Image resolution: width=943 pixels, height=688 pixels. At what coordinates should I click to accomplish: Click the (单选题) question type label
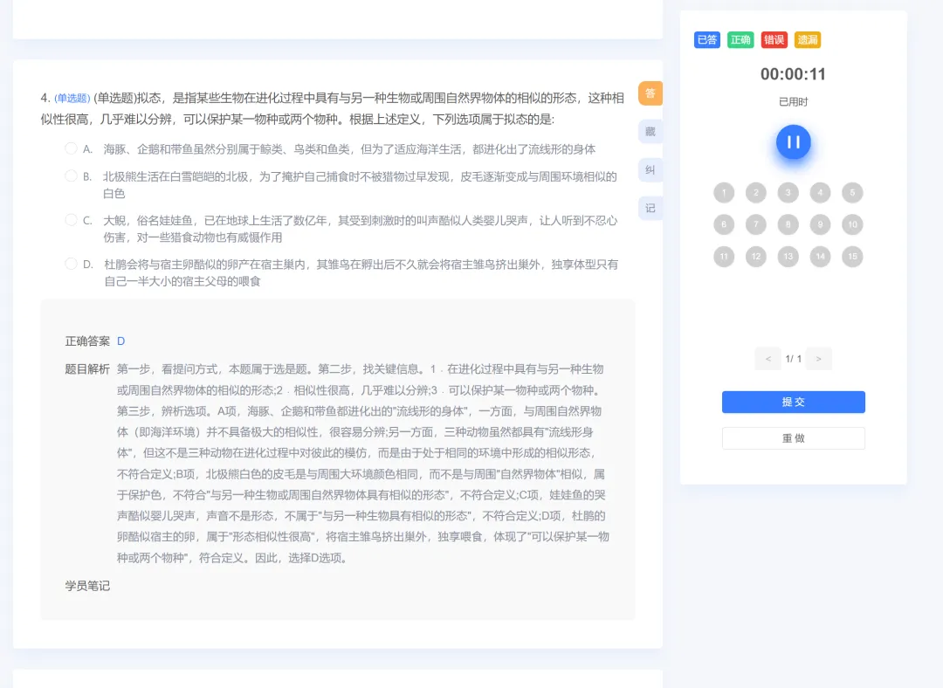(x=72, y=98)
